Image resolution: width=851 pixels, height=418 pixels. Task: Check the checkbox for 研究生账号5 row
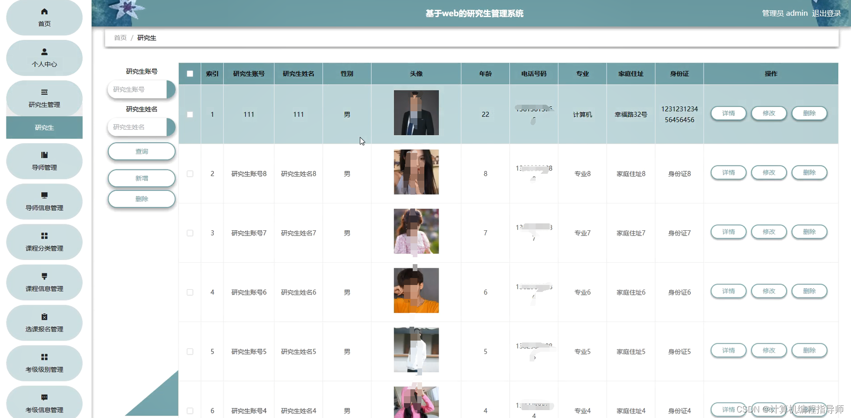pyautogui.click(x=190, y=352)
